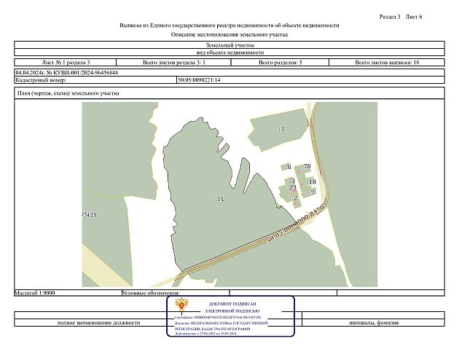Click the 'Всего листов выписки: 18' cell
Viewport: 459px width, 355px height.
click(387, 63)
